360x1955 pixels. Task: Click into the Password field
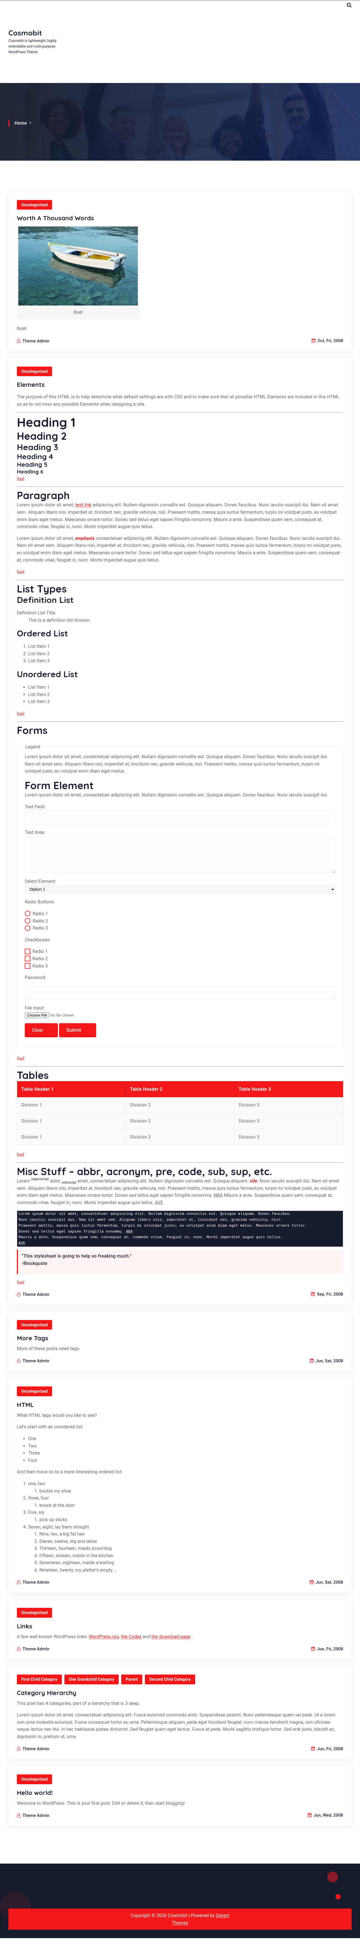coord(180,993)
